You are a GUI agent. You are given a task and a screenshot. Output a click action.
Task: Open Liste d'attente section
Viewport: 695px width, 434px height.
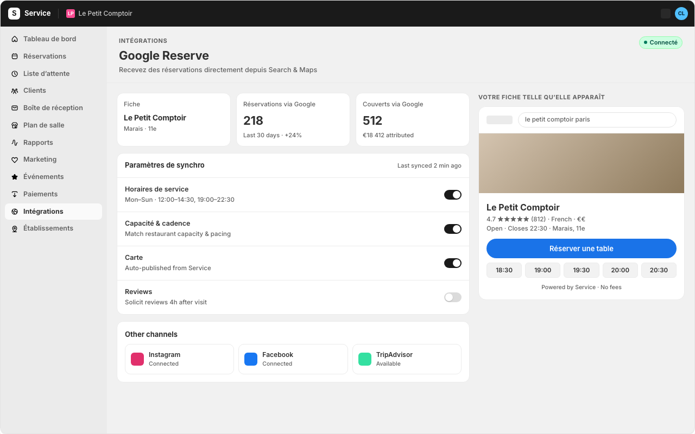[53, 74]
